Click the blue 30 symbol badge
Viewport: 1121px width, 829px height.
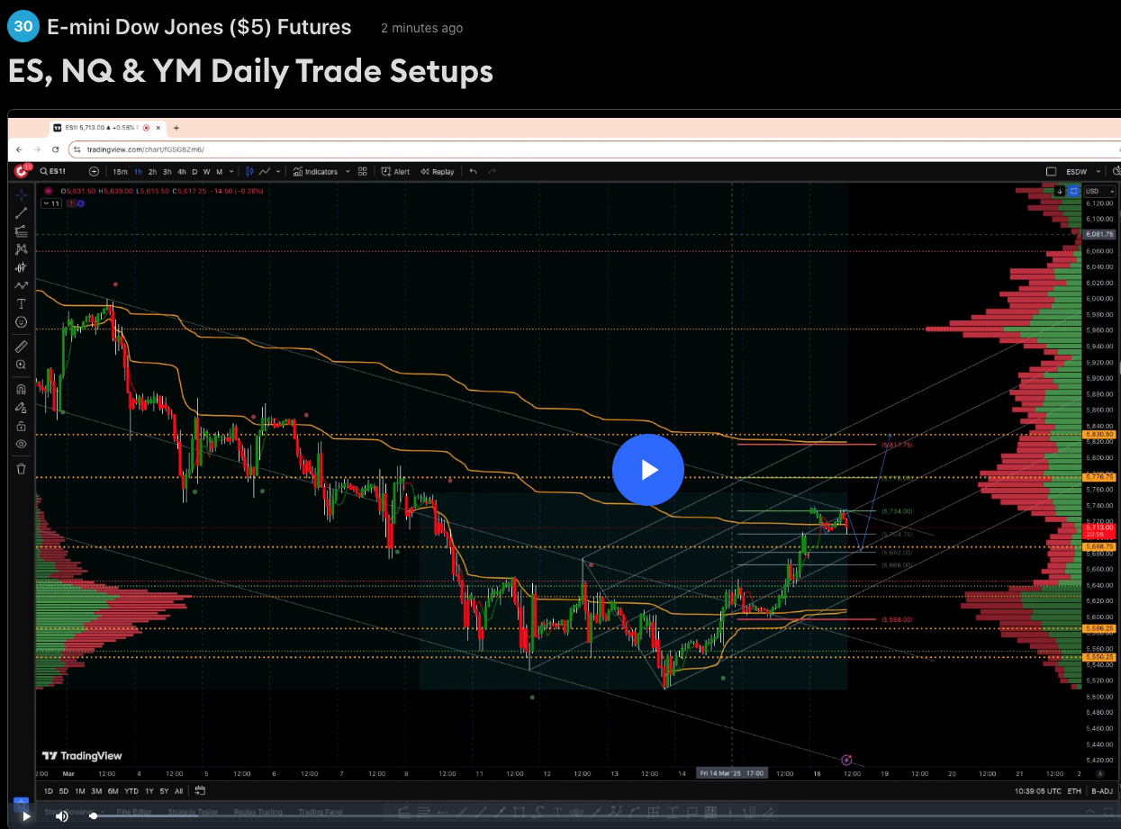click(x=23, y=27)
